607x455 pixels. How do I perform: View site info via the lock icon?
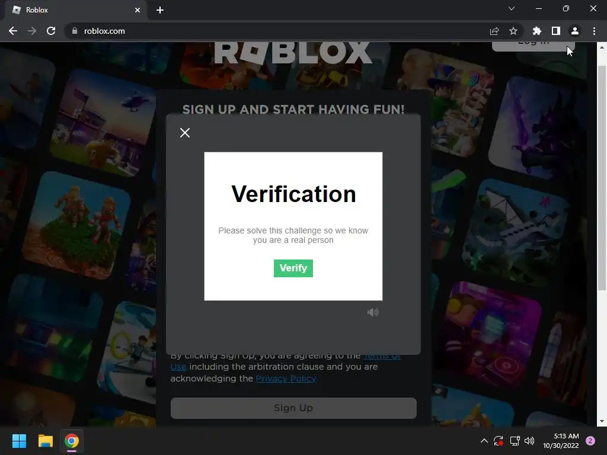coord(75,31)
